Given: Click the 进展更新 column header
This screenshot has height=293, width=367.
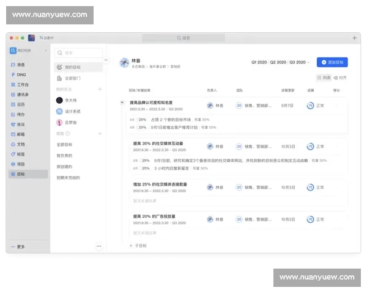Looking at the screenshot, I should (x=288, y=90).
